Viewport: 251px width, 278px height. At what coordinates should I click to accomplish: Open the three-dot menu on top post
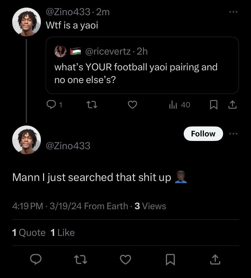[x=233, y=12]
